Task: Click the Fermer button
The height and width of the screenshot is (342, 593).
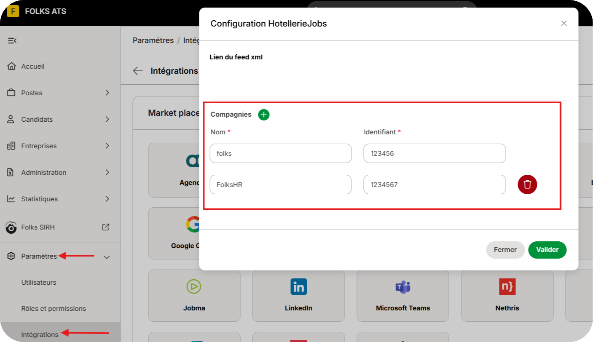Action: pos(505,250)
